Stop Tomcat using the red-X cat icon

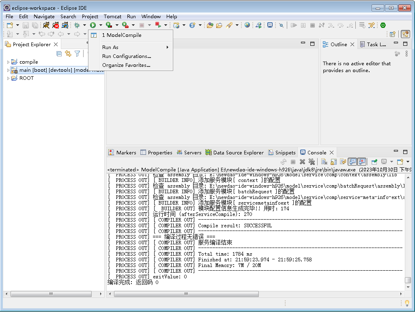[x=56, y=26]
